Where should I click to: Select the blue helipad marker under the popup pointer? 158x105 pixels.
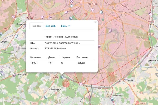coord(62,77)
